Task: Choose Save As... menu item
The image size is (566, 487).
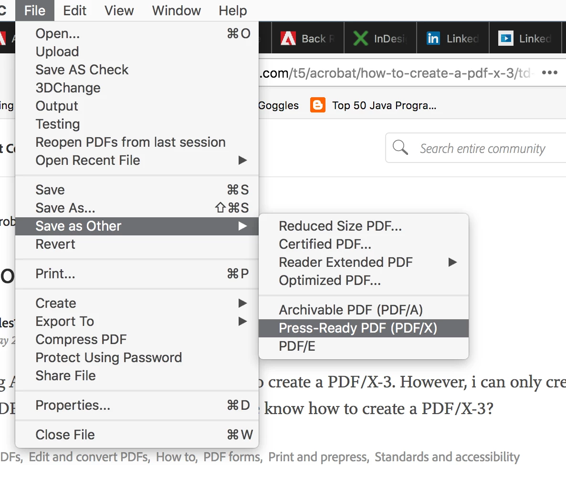Action: [x=137, y=208]
